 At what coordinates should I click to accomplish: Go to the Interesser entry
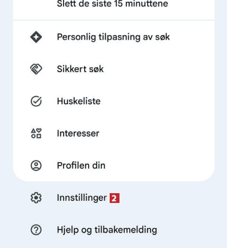[x=114, y=133]
